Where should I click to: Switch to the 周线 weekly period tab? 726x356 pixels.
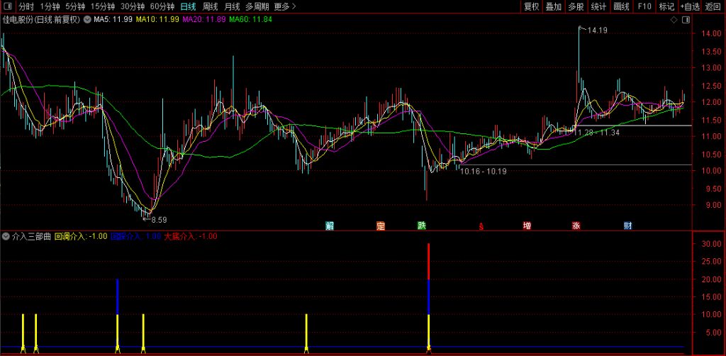[211, 7]
